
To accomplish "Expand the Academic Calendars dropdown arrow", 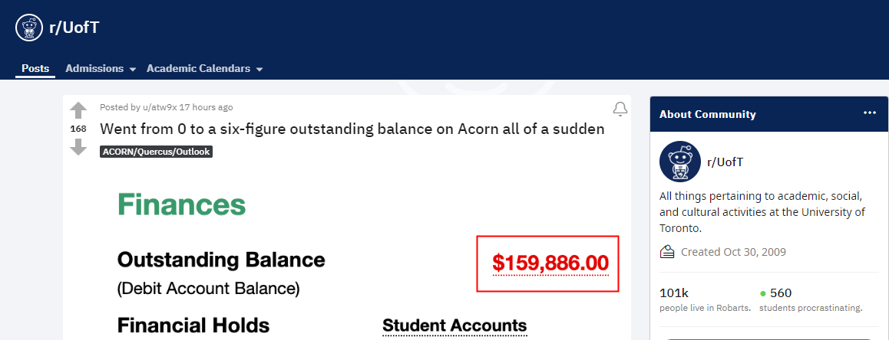I will (x=259, y=70).
